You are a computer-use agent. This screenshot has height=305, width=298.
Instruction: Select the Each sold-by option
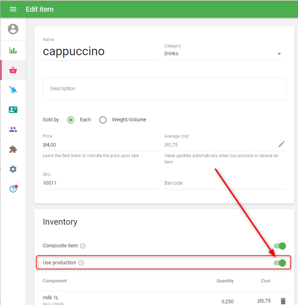pos(71,120)
